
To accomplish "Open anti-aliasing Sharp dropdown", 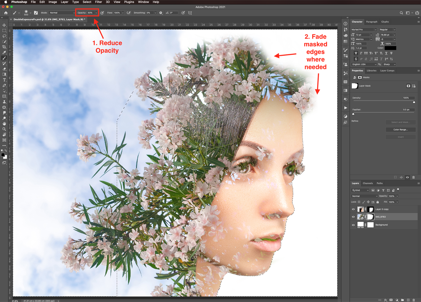I will tap(389, 65).
